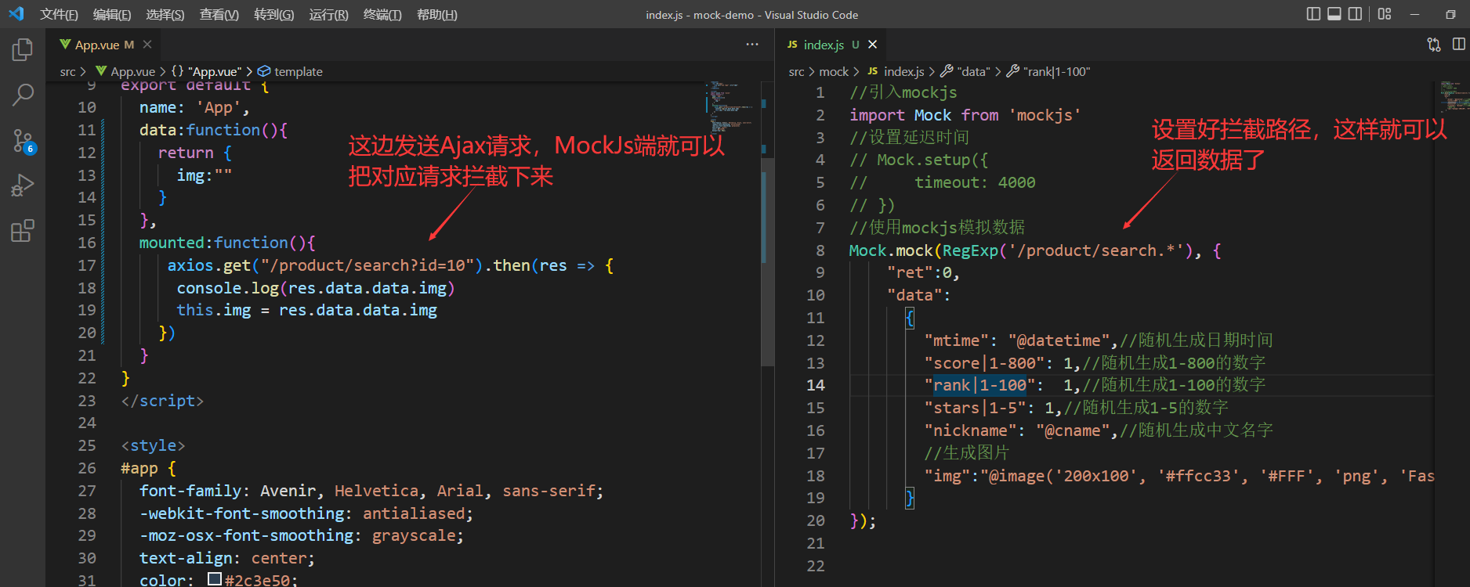Viewport: 1470px width, 587px height.
Task: Toggle primary side bar layout icon
Action: [x=1314, y=14]
